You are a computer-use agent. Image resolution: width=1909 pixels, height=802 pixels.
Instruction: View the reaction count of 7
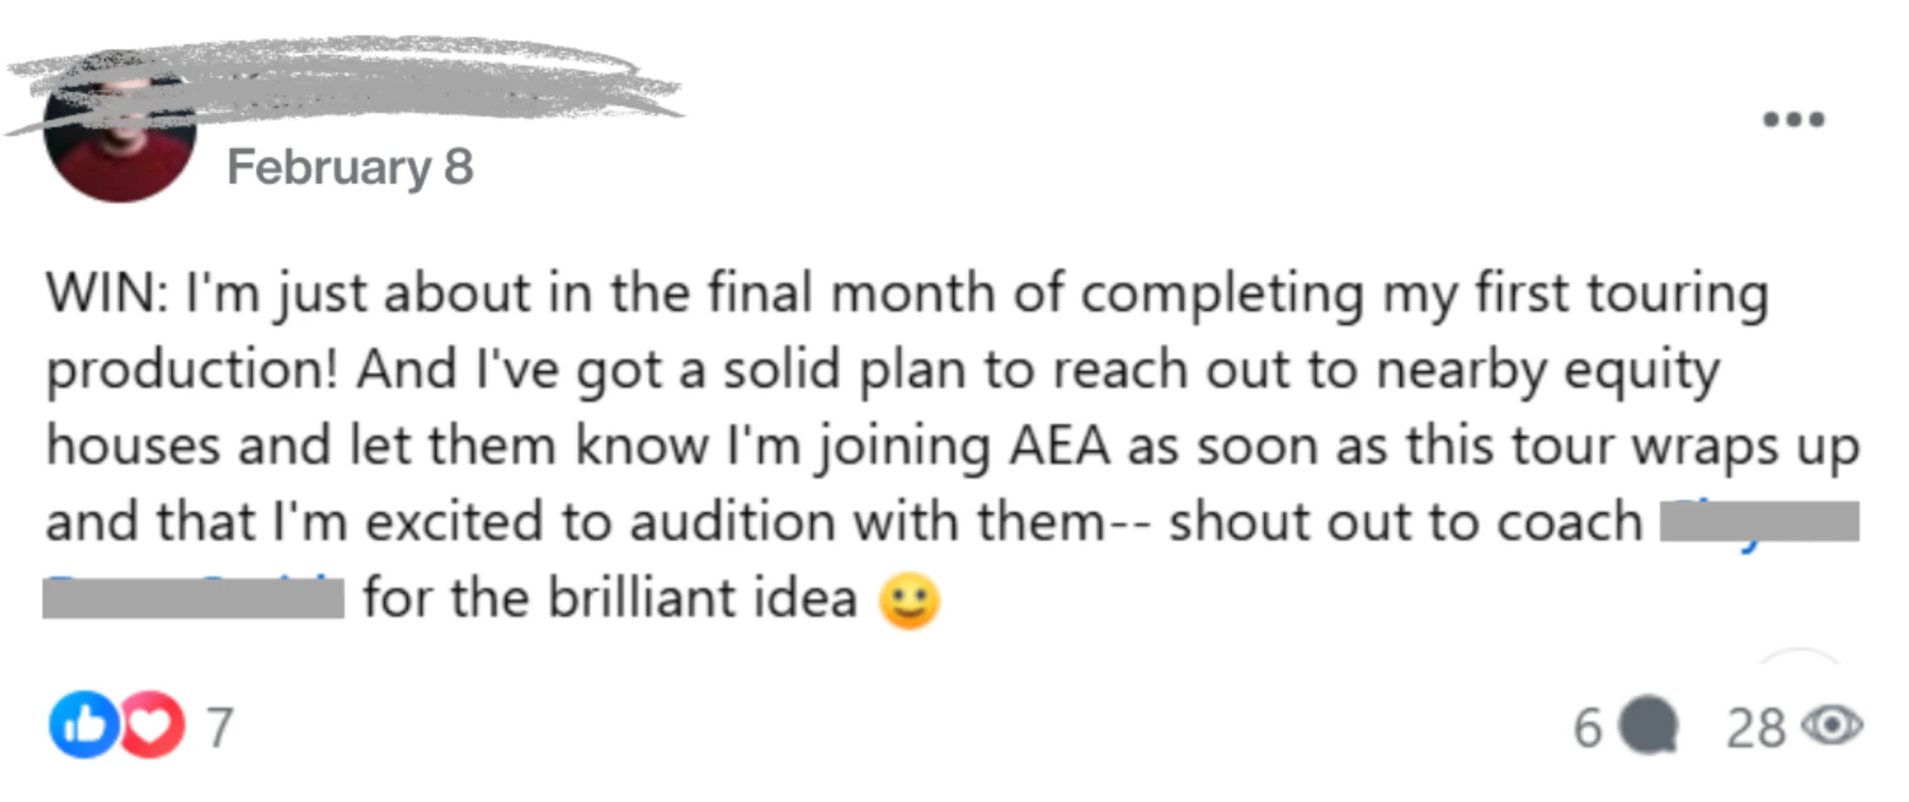220,728
